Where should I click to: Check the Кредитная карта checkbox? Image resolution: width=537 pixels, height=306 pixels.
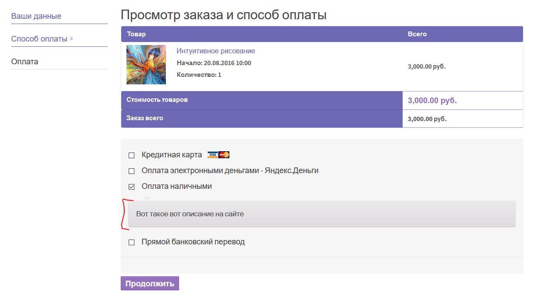click(x=131, y=156)
